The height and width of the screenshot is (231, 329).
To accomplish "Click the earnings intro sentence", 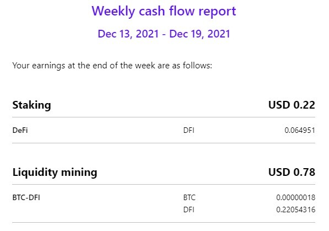I will [x=112, y=66].
